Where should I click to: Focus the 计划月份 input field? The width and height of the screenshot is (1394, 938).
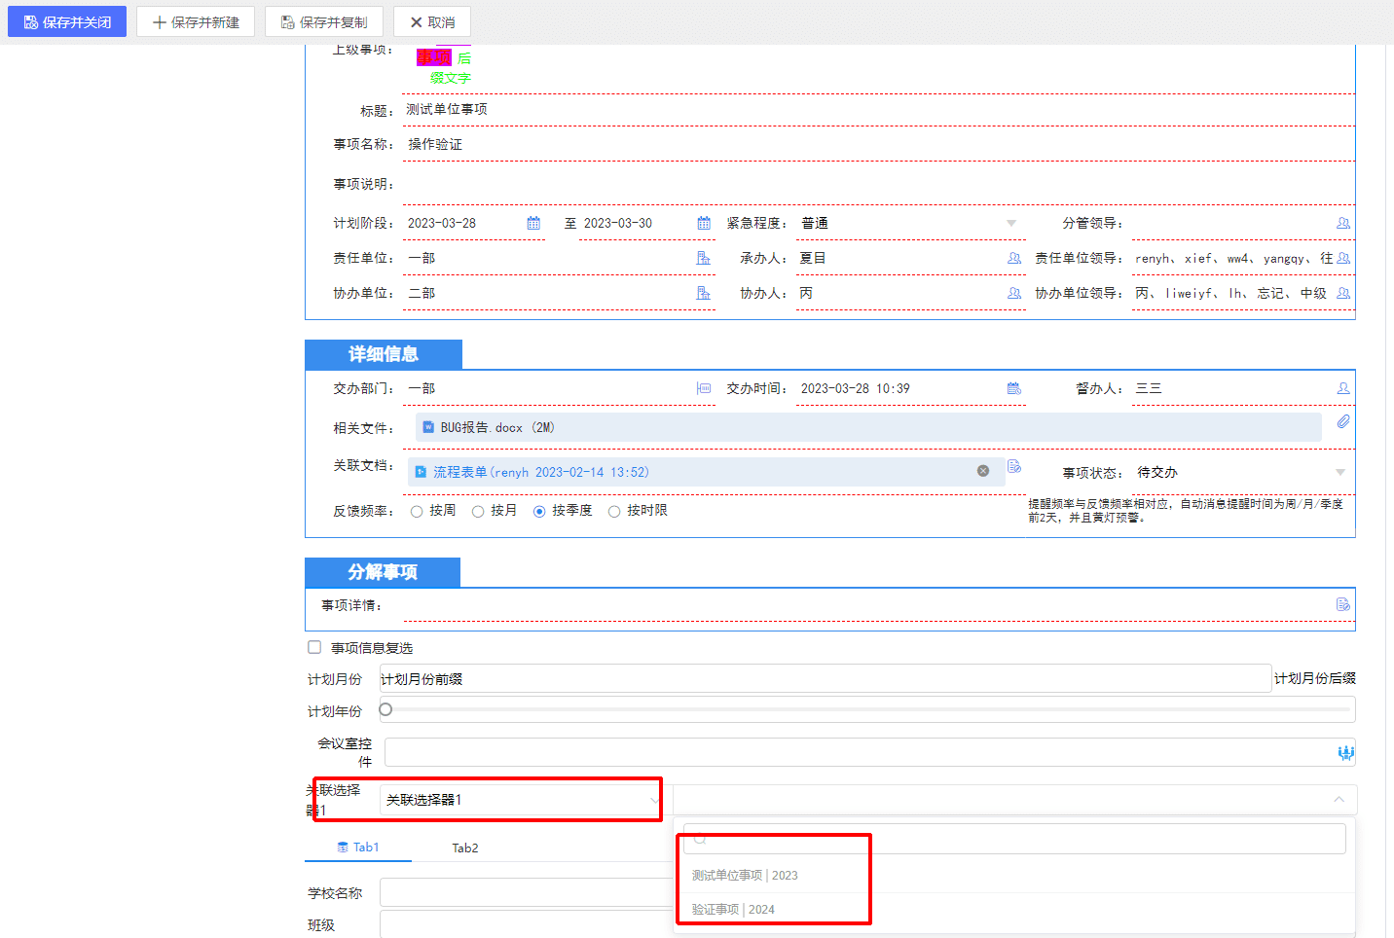[x=825, y=678]
